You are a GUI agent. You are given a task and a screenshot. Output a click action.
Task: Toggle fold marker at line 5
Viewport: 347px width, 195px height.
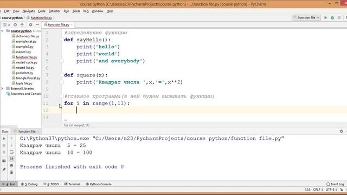(61, 61)
